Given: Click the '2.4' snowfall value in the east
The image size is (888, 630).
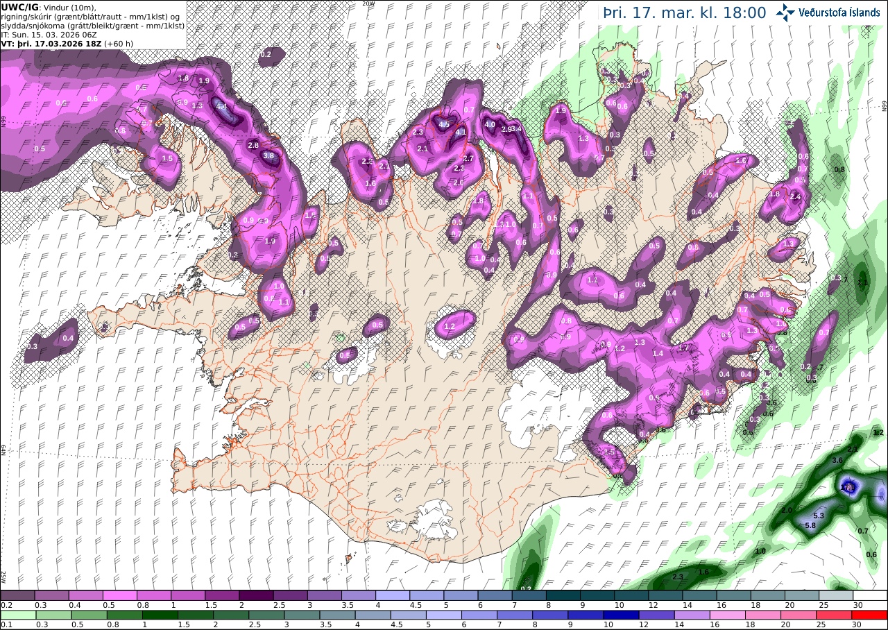Looking at the screenshot, I should pyautogui.click(x=795, y=197).
